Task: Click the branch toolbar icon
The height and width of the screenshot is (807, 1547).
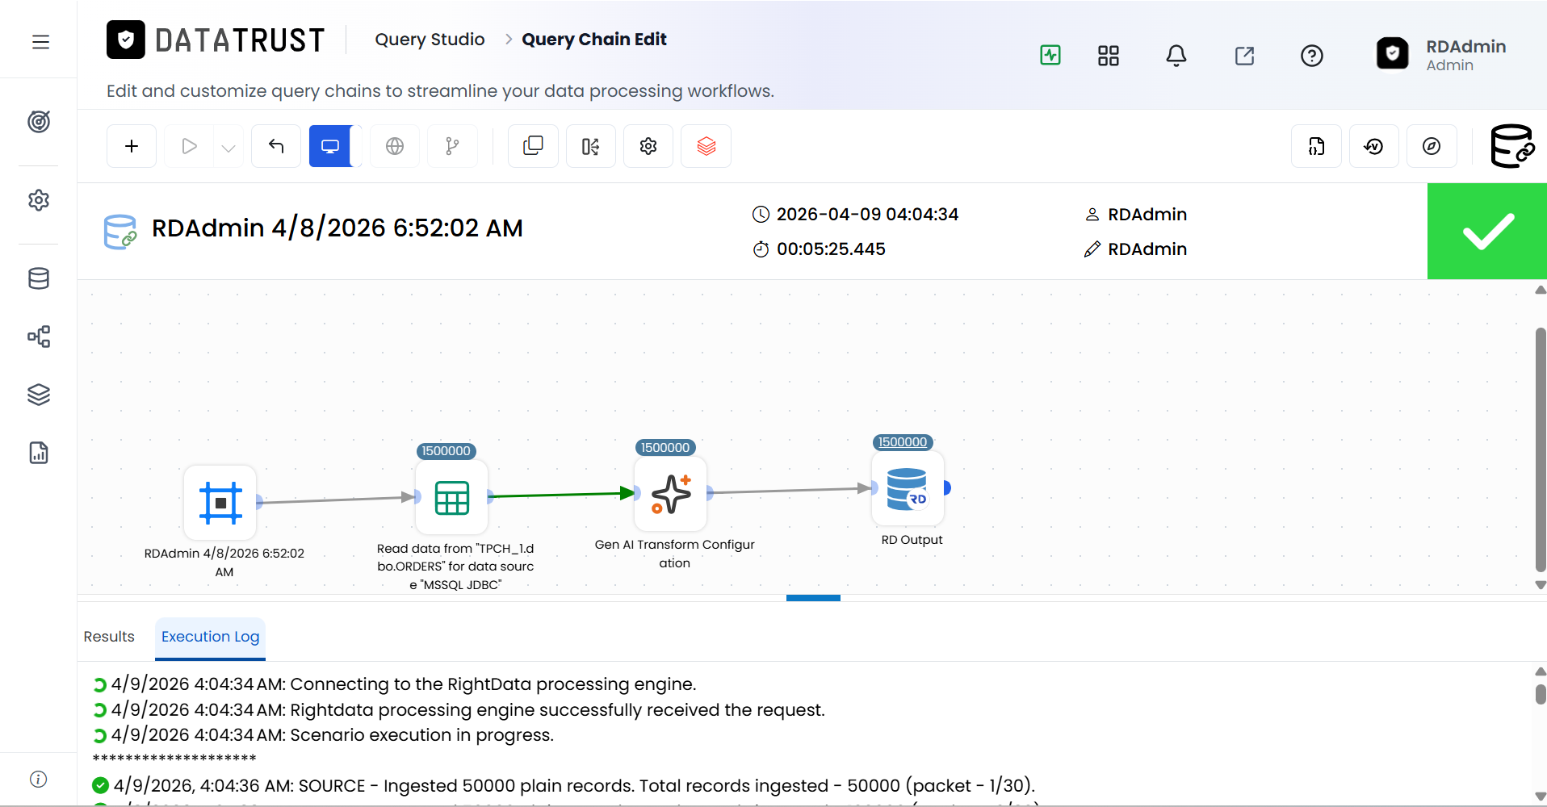Action: [452, 146]
